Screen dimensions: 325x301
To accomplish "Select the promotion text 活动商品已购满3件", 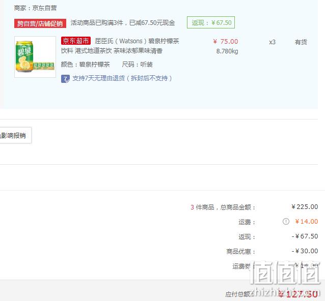I will click(x=97, y=22).
